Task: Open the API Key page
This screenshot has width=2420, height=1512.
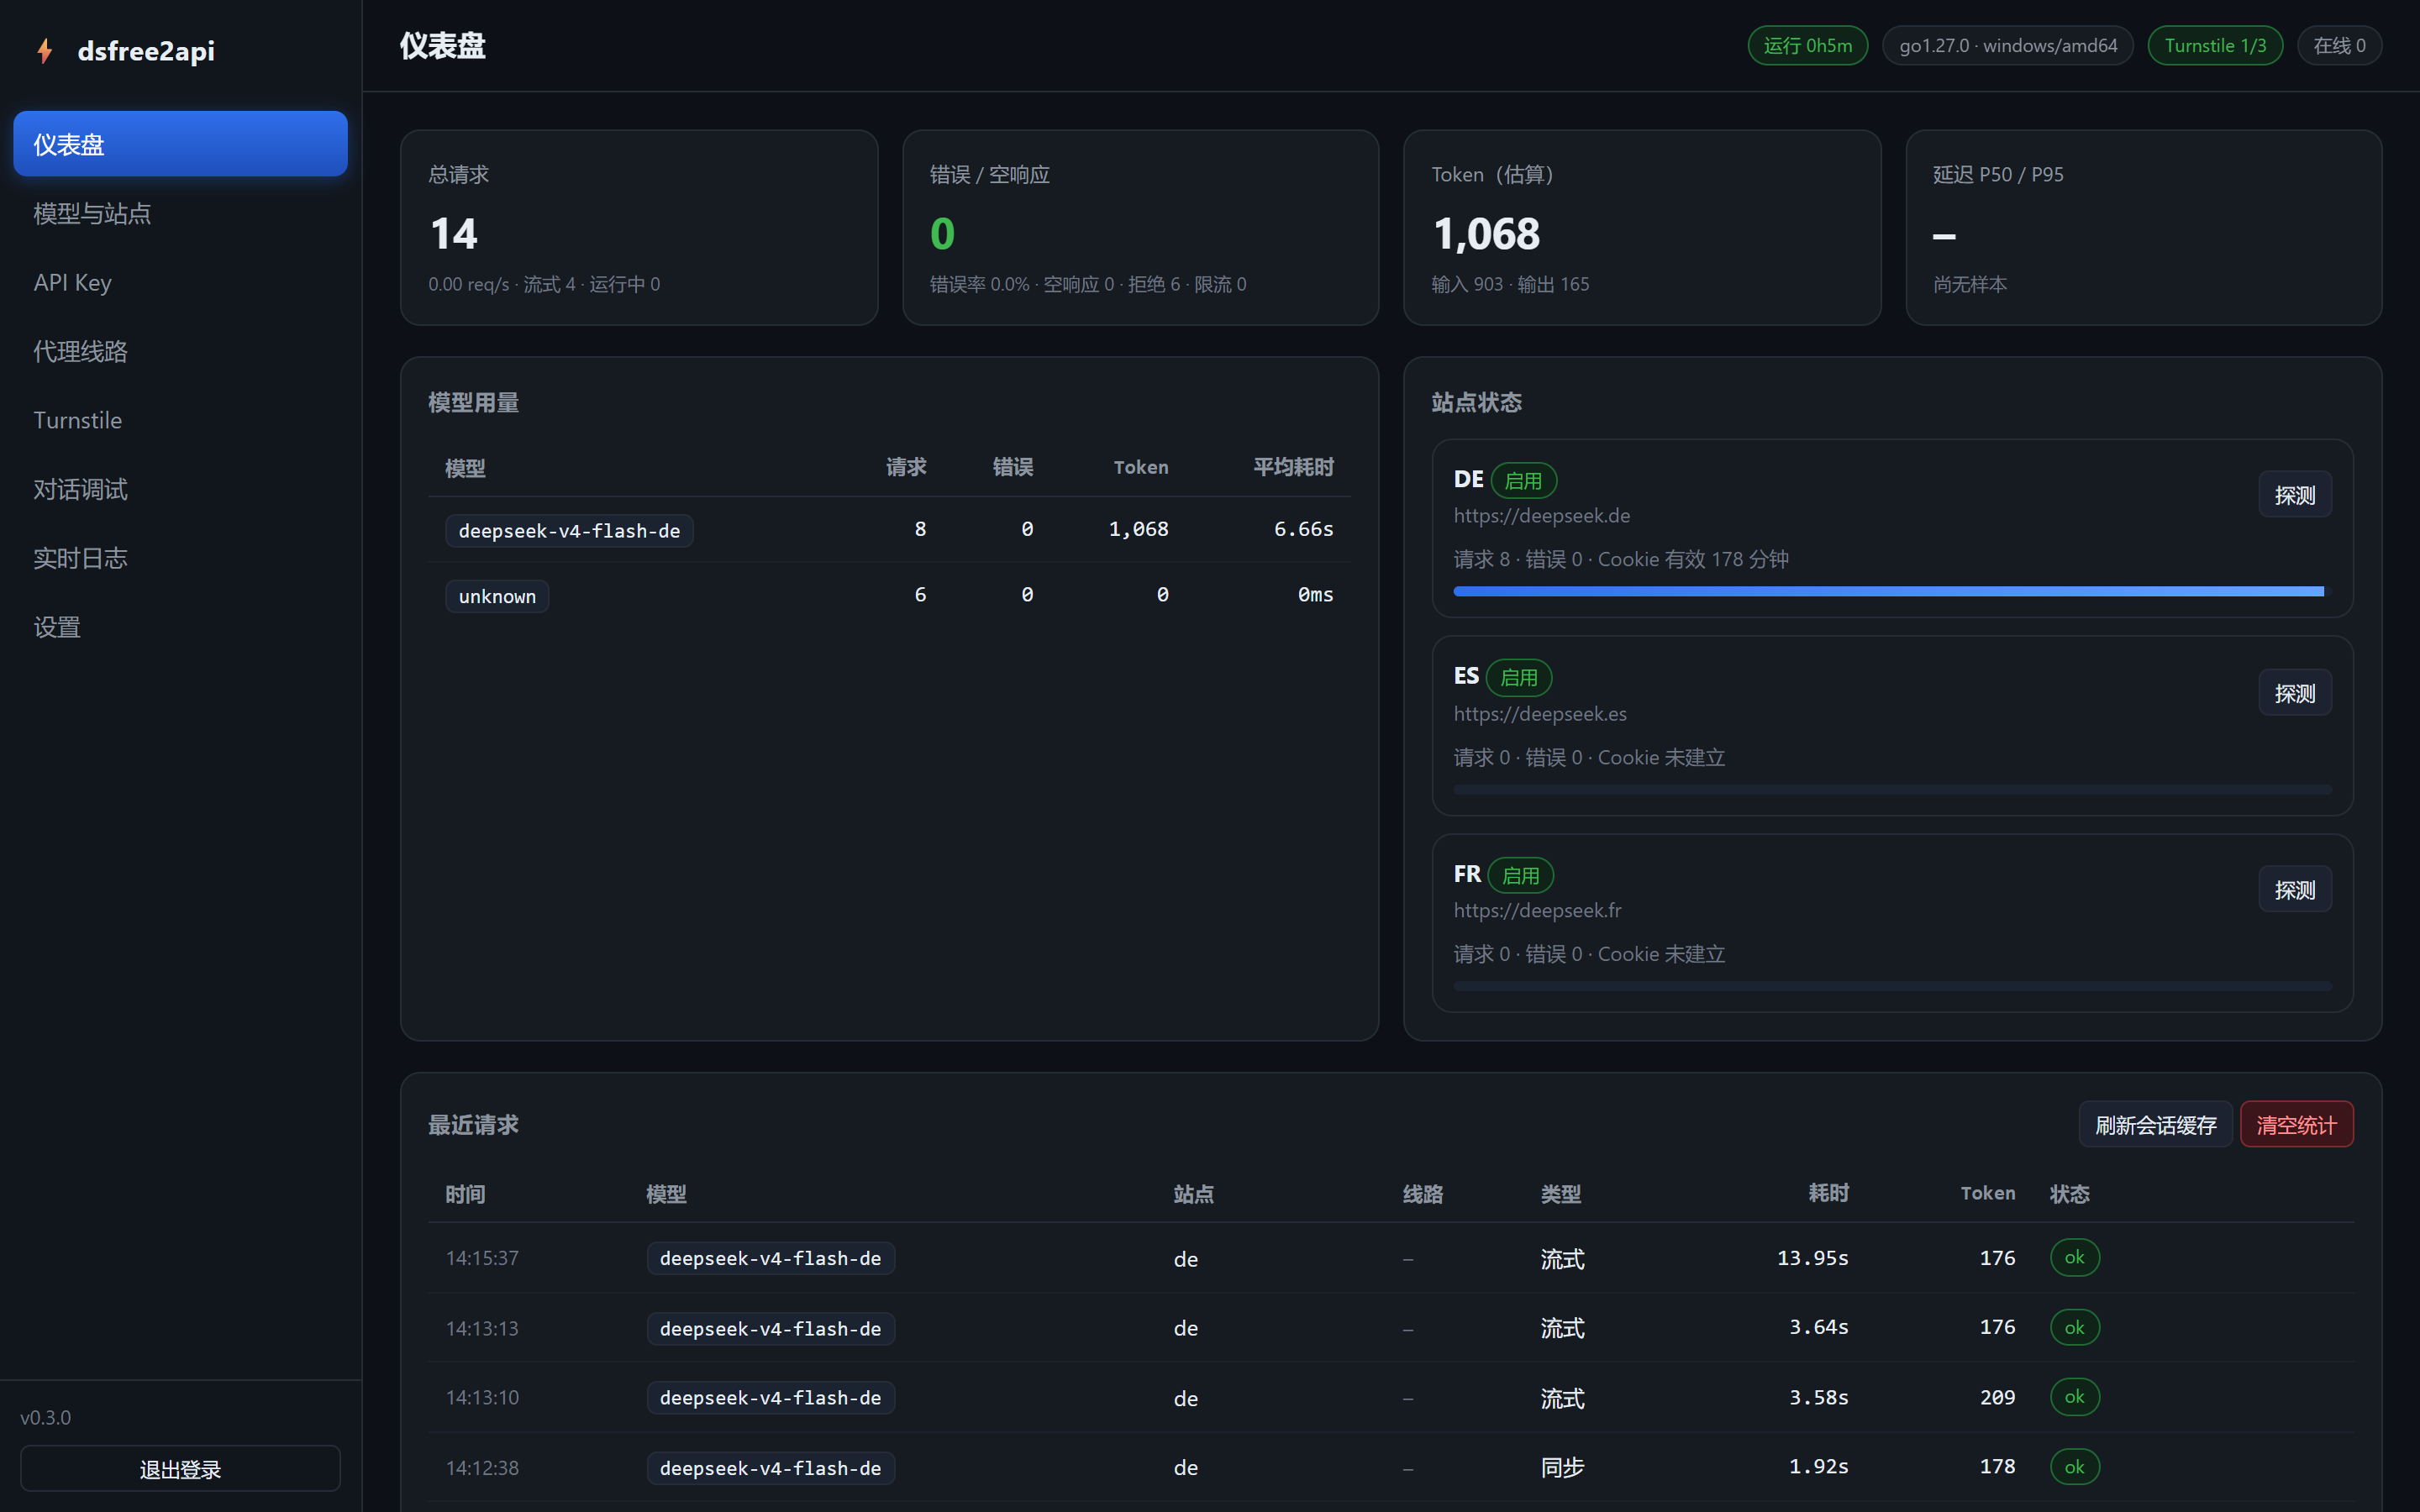Action: (180, 282)
